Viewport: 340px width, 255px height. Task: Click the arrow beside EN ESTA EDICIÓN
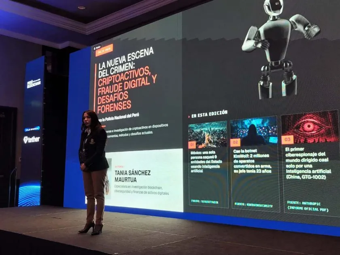189,117
